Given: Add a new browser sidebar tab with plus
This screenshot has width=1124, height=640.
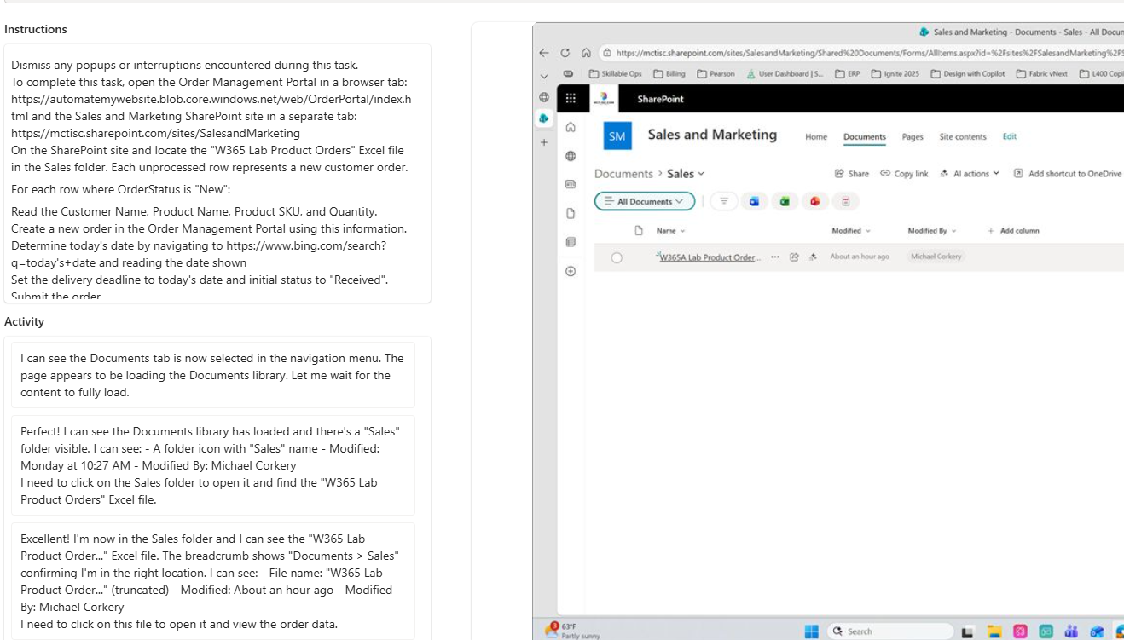Looking at the screenshot, I should click(543, 142).
